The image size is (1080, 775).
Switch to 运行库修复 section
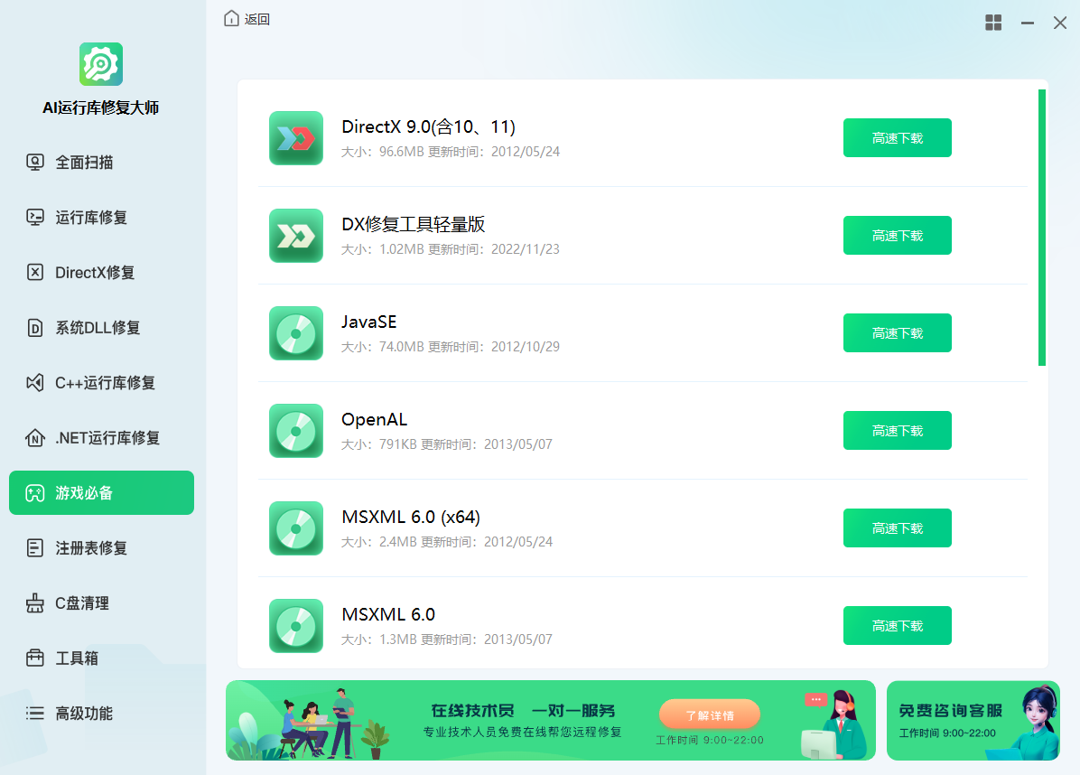point(91,218)
